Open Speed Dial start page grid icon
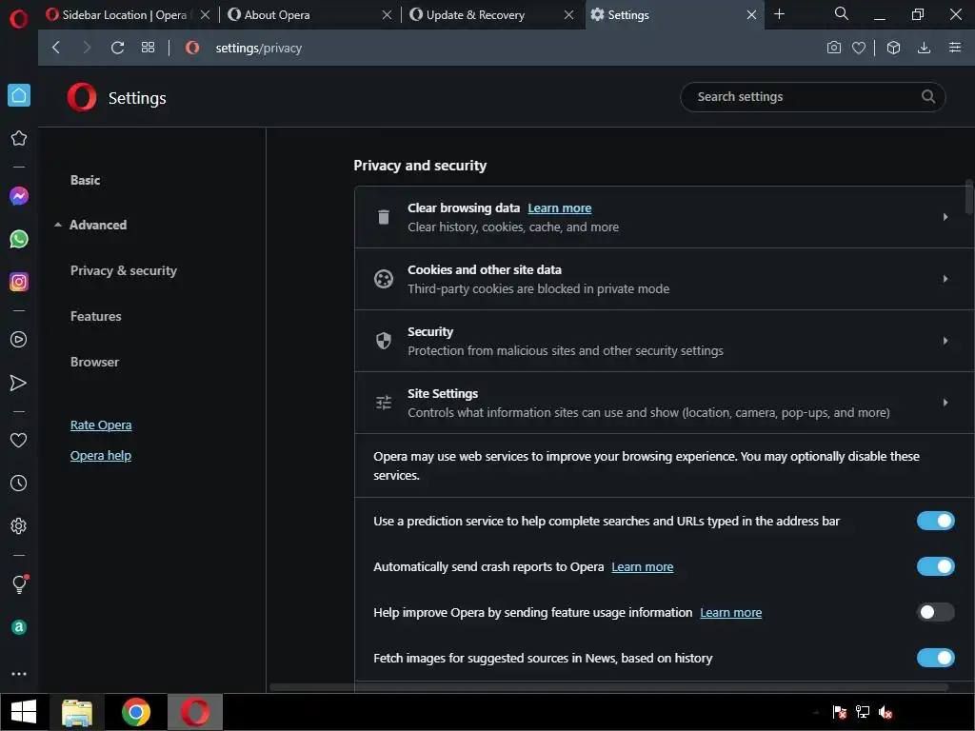Screen dimensions: 975x731 click(x=148, y=48)
